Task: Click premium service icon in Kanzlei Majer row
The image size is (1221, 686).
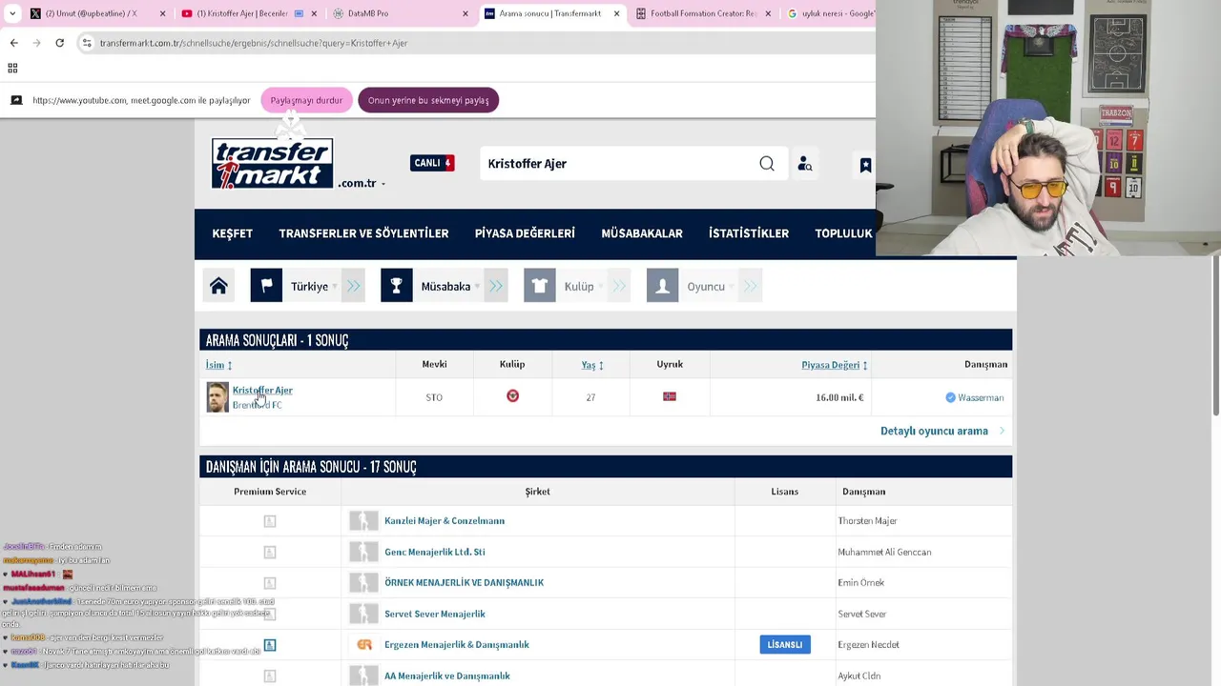Action: click(270, 521)
